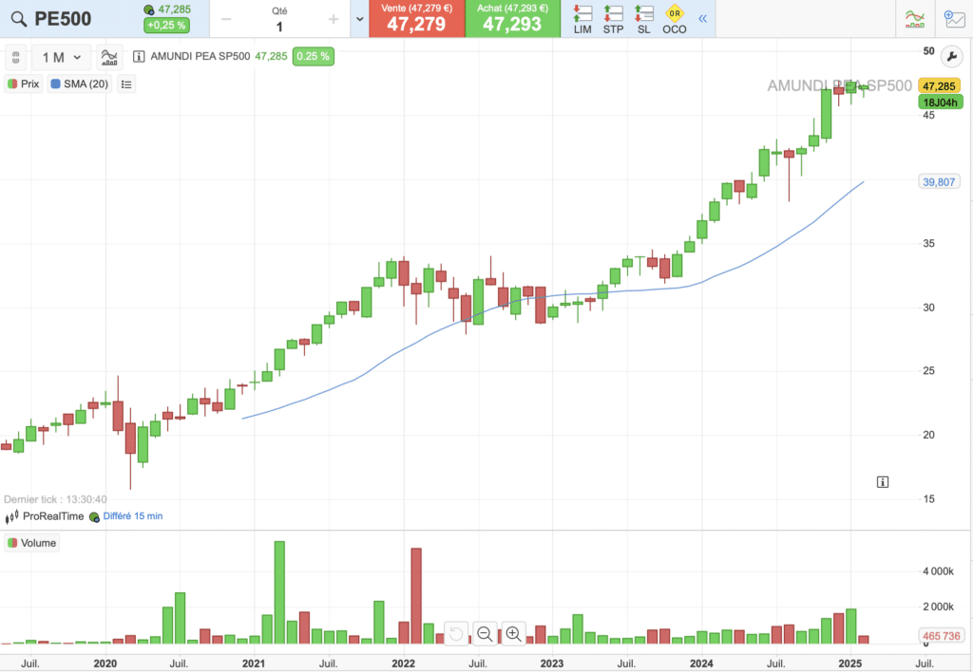Click the green Achat 47,293 buy button
Image resolution: width=973 pixels, height=672 pixels.
512,19
